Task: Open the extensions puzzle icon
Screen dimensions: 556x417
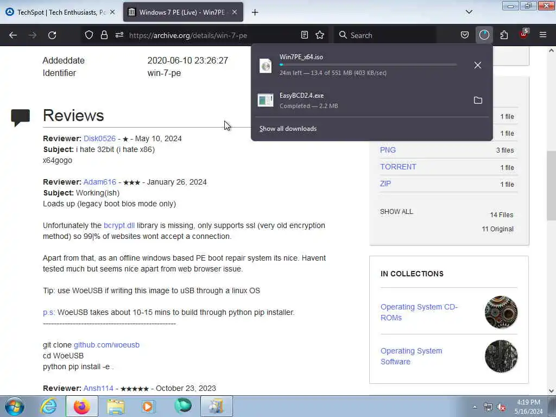Action: tap(504, 35)
